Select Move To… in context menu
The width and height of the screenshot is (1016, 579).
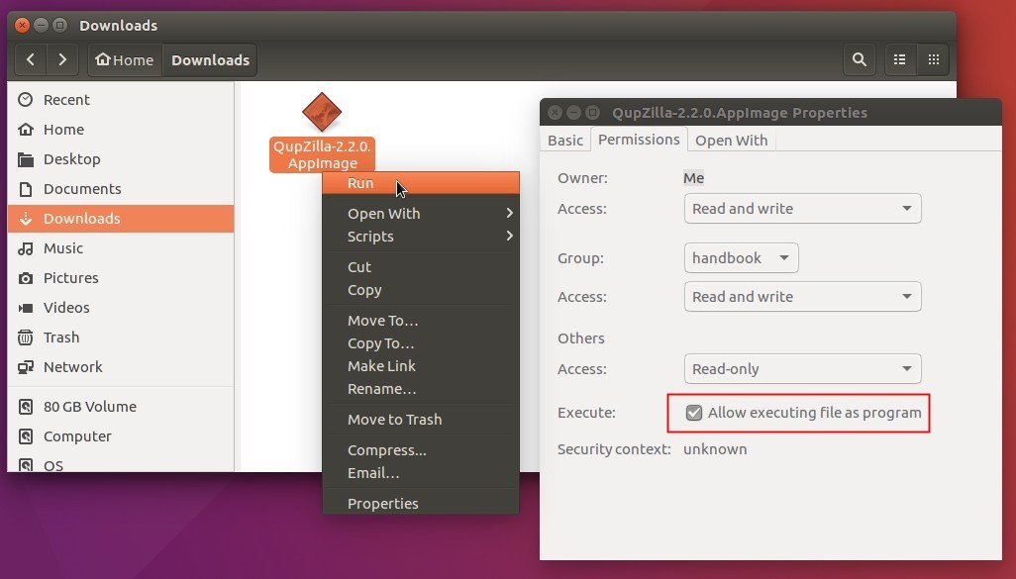421,321
